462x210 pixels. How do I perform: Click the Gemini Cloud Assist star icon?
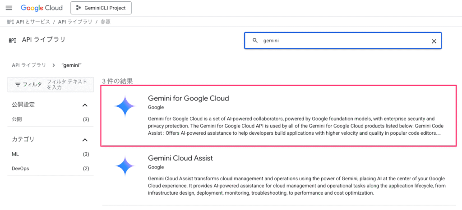tap(125, 166)
